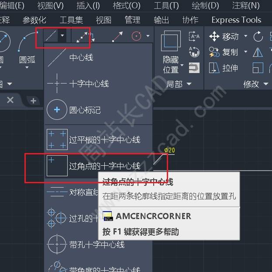272x272 pixels.
Task: Click the mirror triangle icon beside 复制
Action: coord(258,52)
